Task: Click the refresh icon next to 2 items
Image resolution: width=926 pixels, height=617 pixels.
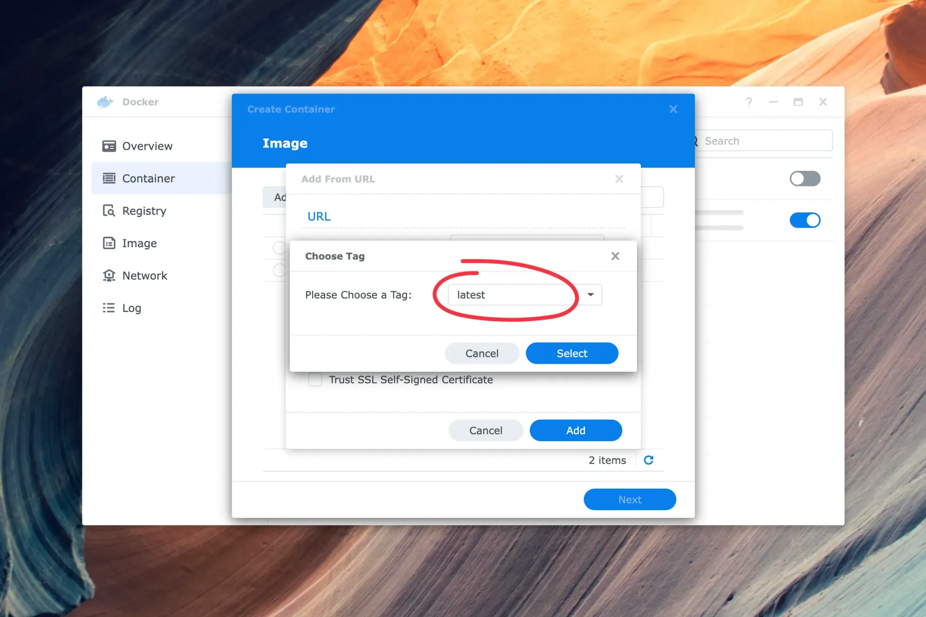Action: coord(648,459)
